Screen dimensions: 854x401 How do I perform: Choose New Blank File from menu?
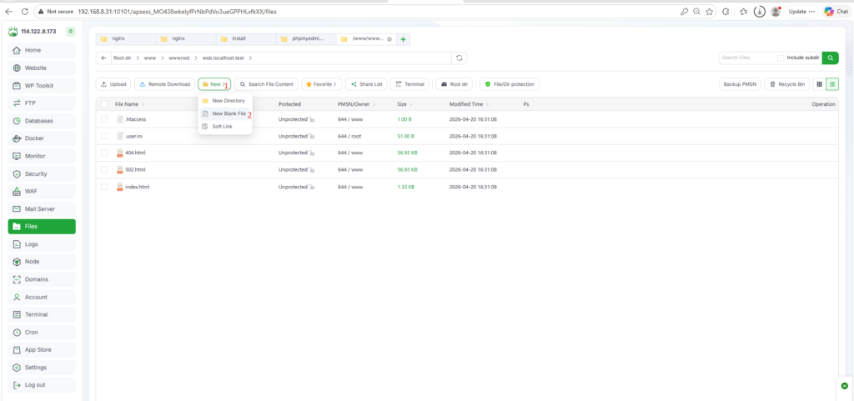229,113
